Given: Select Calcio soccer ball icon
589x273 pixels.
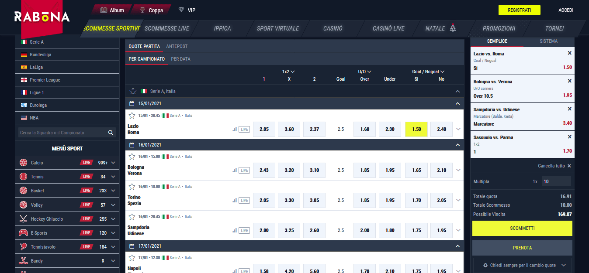Looking at the screenshot, I should [23, 163].
